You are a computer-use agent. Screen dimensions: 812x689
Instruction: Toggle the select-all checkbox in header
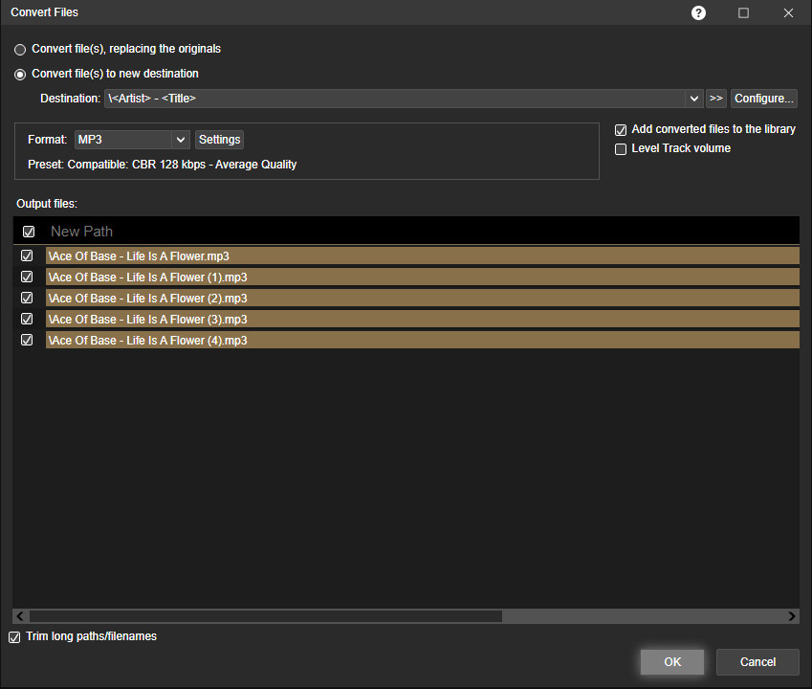pos(29,232)
